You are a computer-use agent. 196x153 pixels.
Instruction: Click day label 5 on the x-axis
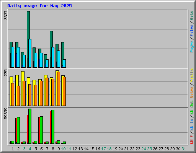tap(36, 149)
